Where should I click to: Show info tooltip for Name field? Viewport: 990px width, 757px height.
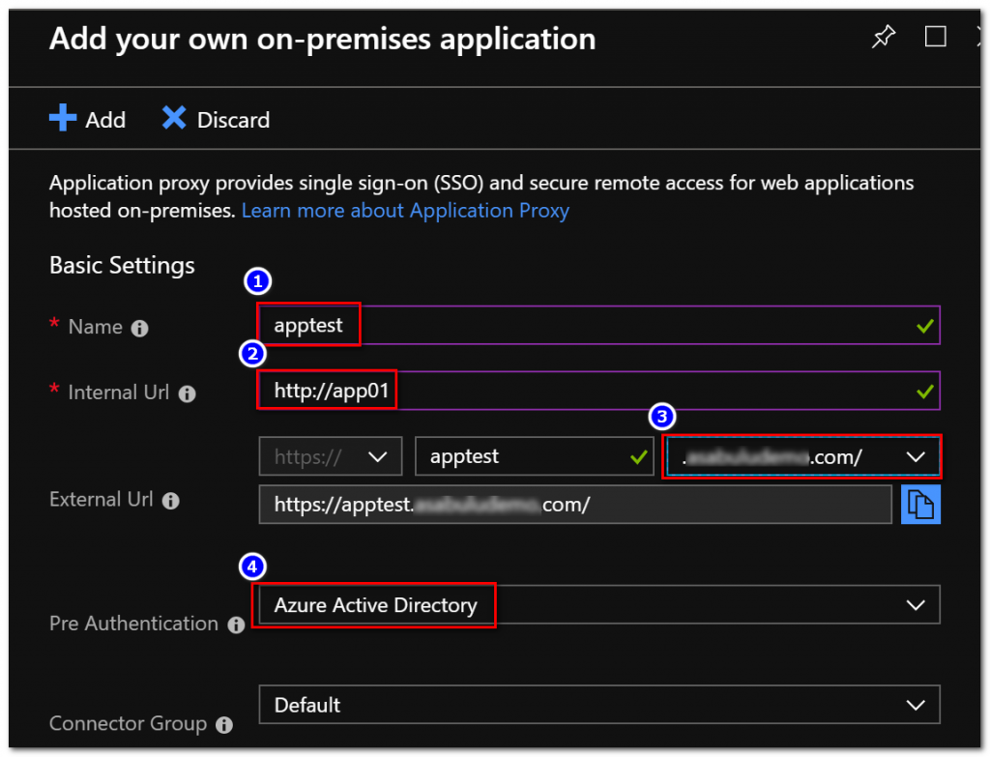coord(139,329)
